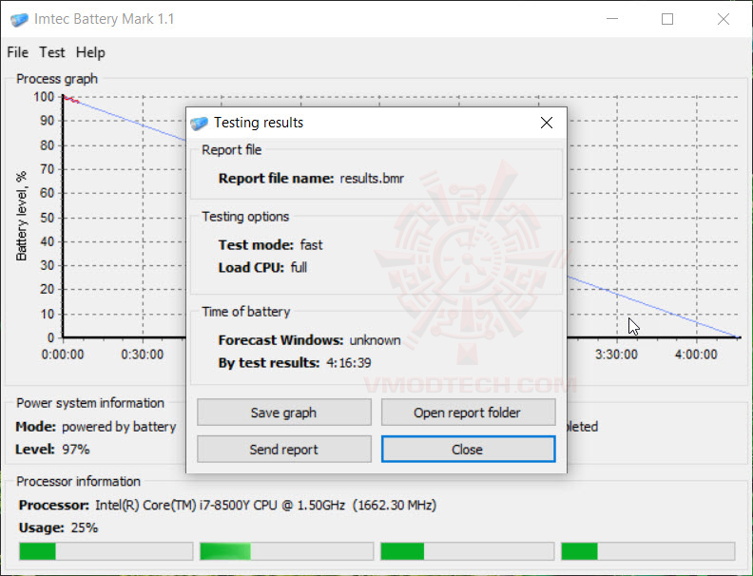Click the Imtec Battery Mark 1.1 title
Viewport: 753px width, 576px height.
[x=105, y=19]
